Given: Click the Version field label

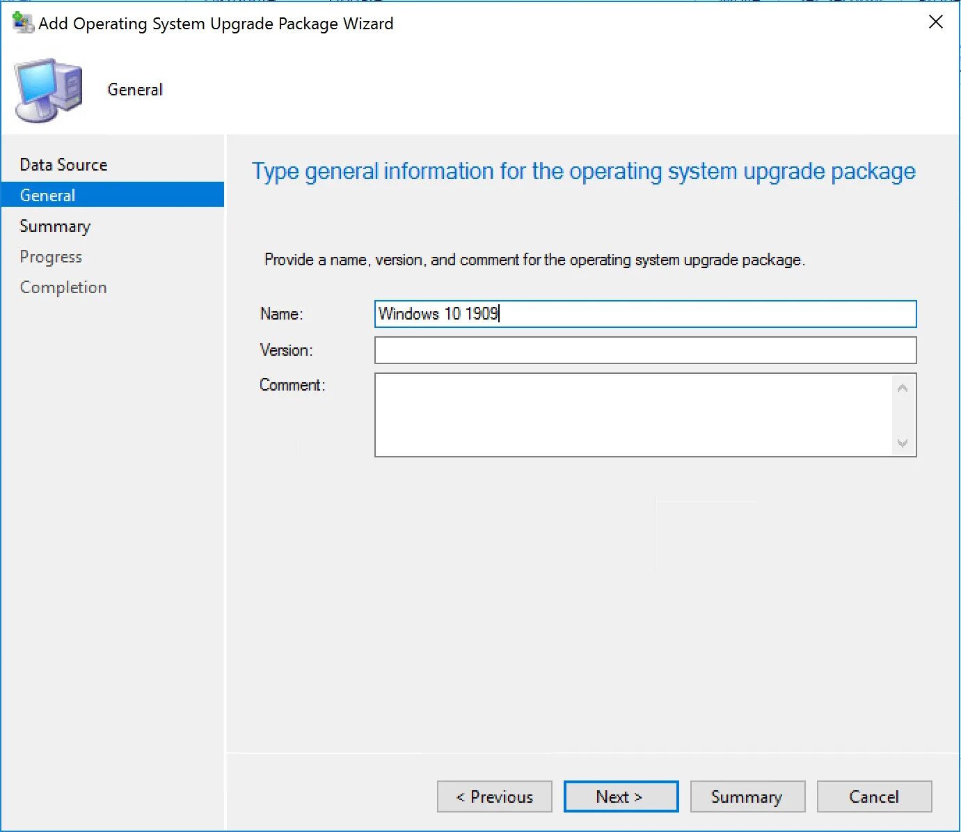Looking at the screenshot, I should (286, 350).
